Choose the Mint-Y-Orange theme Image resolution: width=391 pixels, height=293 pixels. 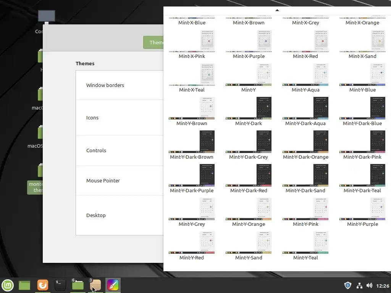tap(249, 213)
